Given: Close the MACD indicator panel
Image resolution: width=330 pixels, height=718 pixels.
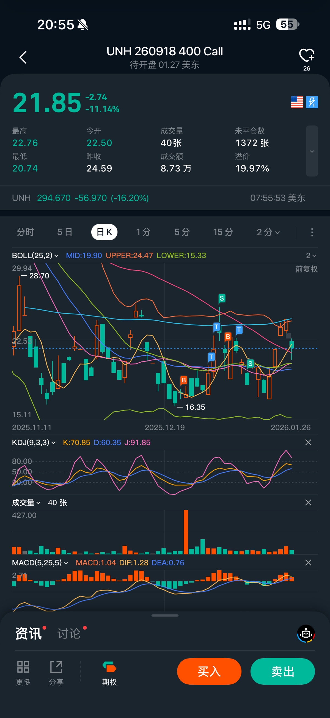Looking at the screenshot, I should (308, 562).
